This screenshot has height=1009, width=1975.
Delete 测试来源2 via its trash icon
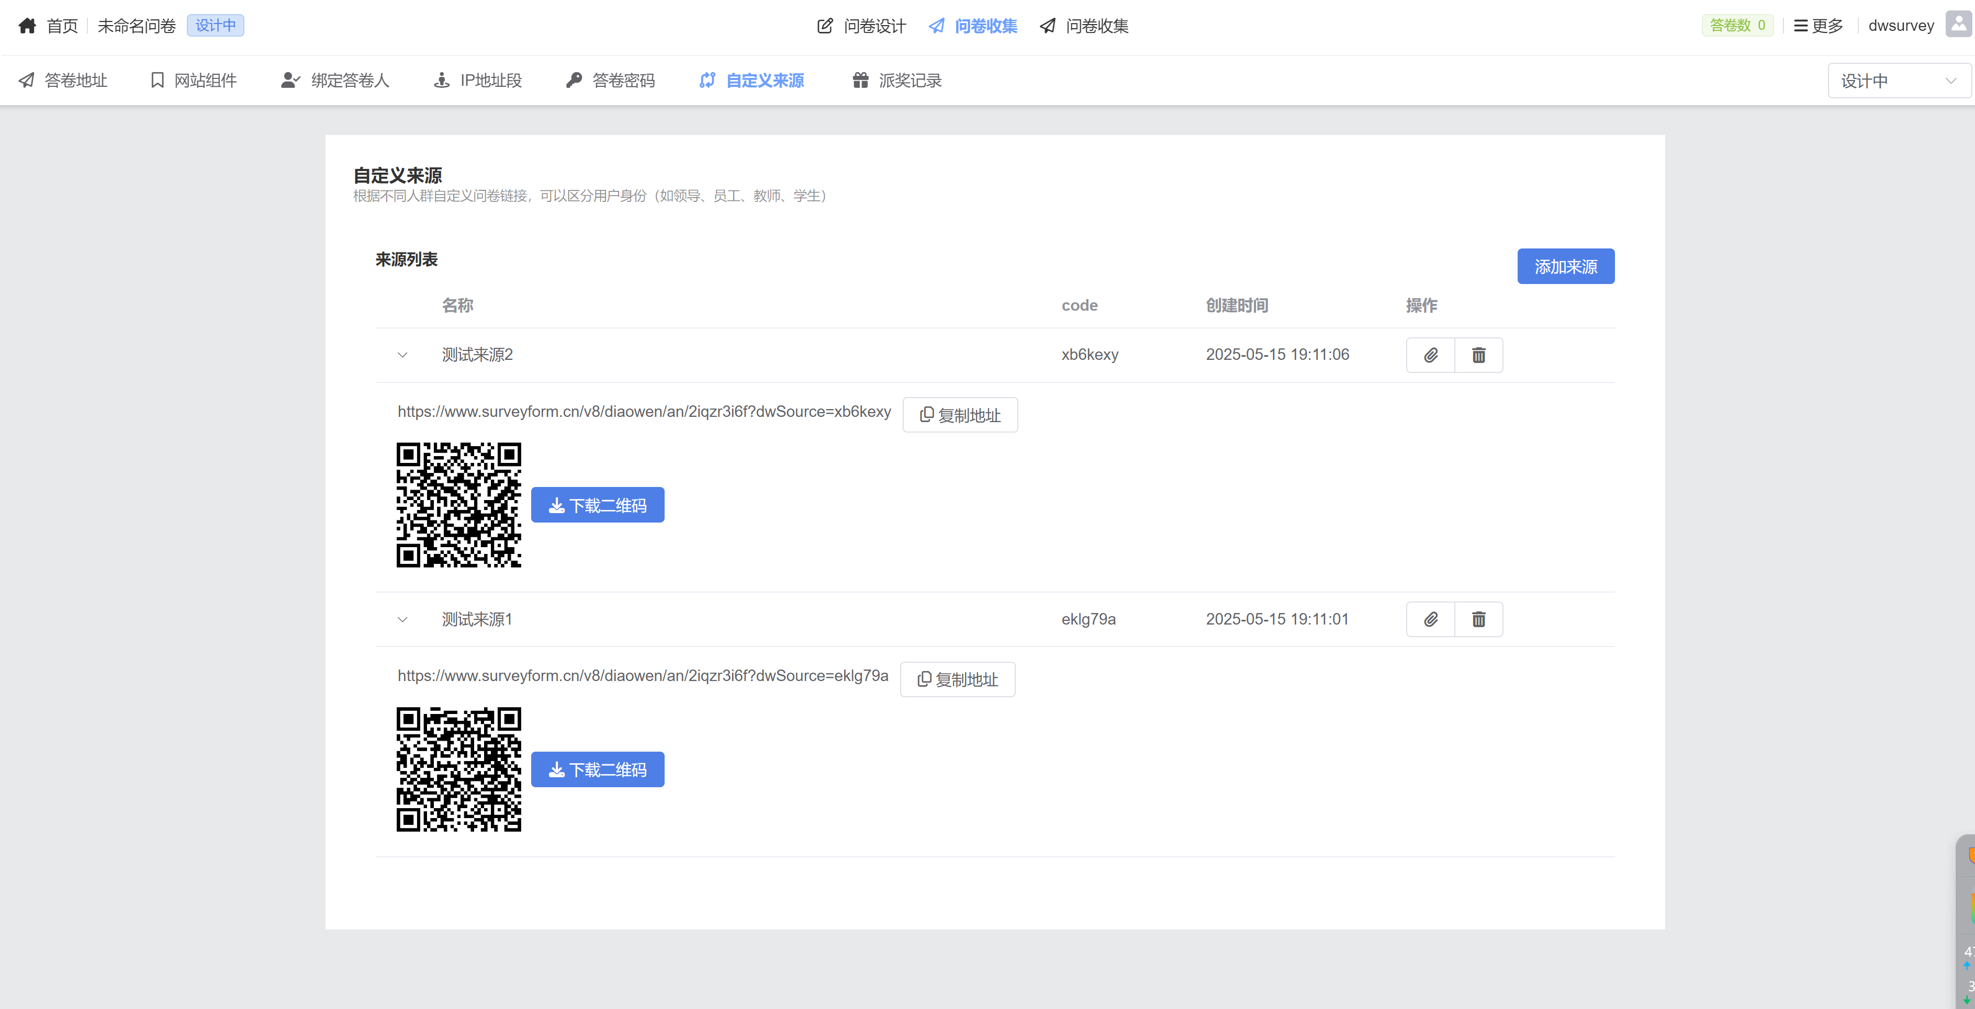coord(1478,355)
